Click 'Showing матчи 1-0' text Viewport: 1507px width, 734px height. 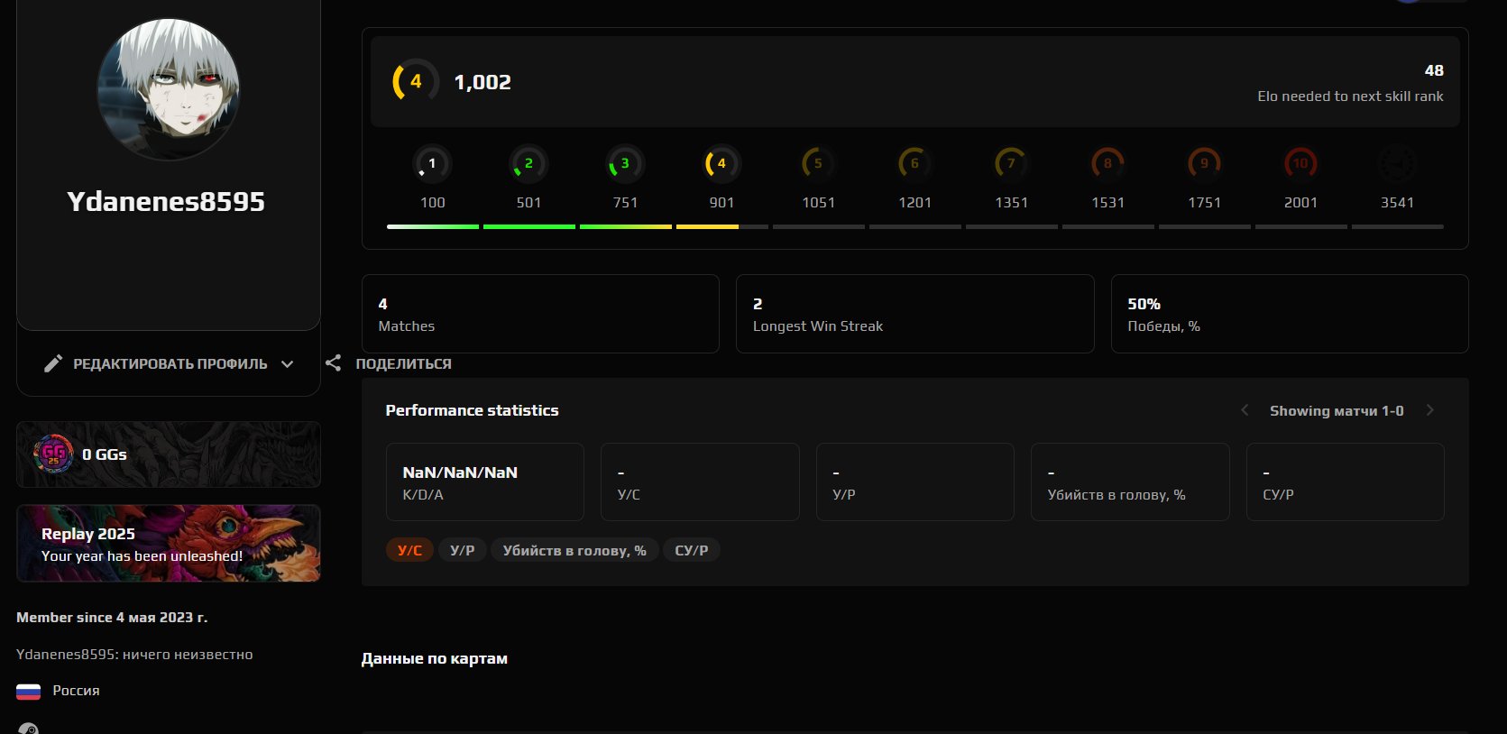(x=1337, y=410)
